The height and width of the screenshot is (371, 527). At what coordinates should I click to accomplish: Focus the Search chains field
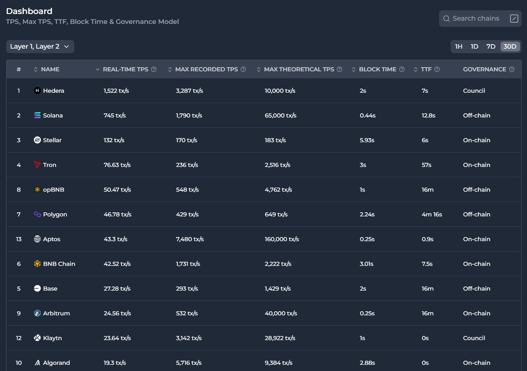click(x=480, y=19)
